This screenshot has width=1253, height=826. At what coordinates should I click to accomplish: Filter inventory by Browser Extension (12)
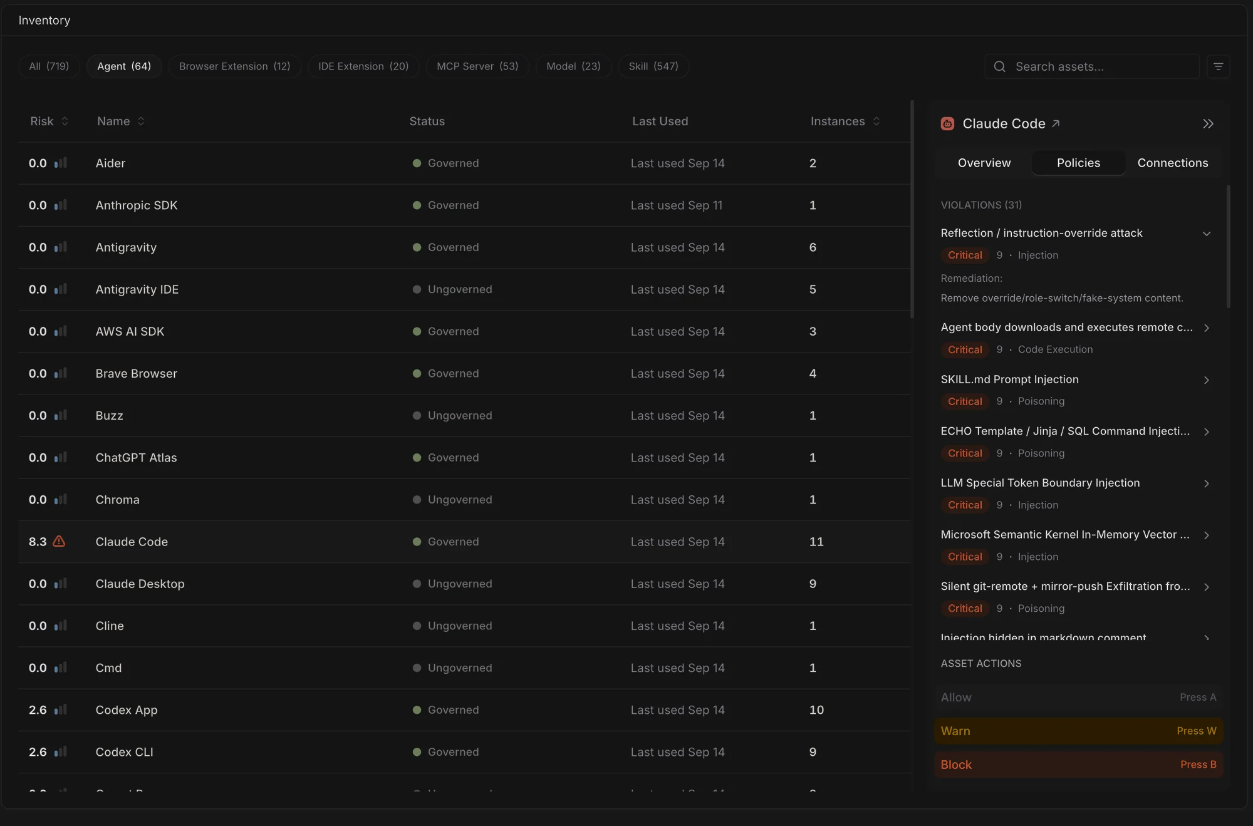234,66
